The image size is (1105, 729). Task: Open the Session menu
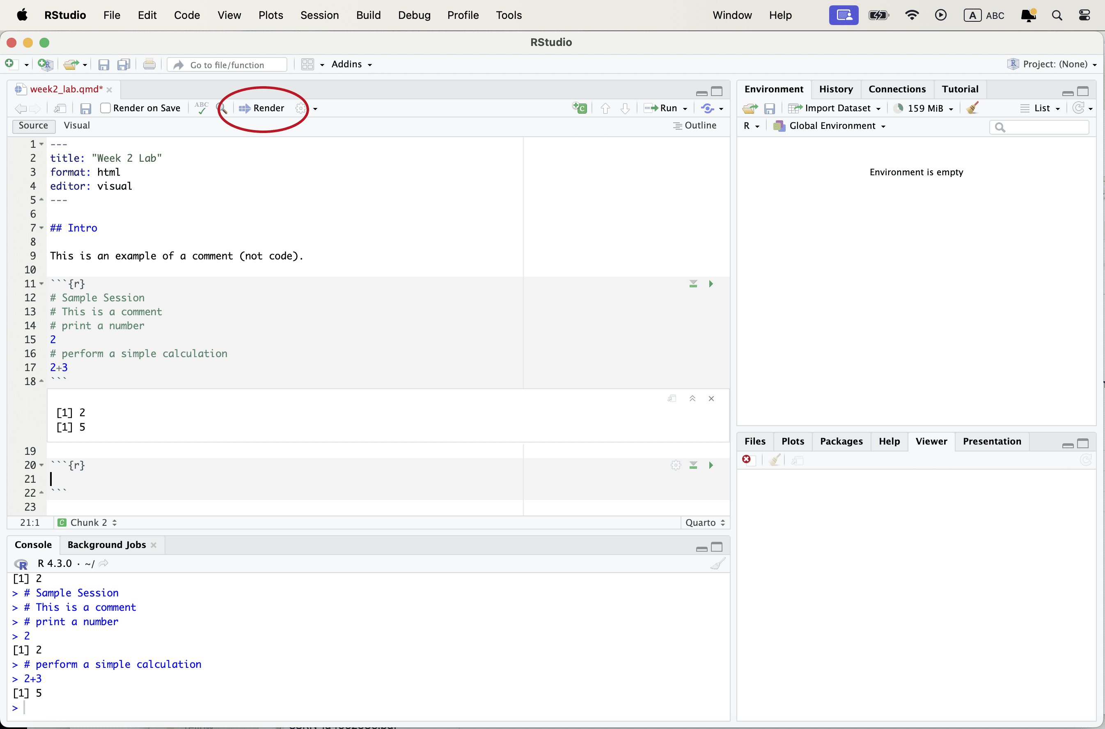319,15
